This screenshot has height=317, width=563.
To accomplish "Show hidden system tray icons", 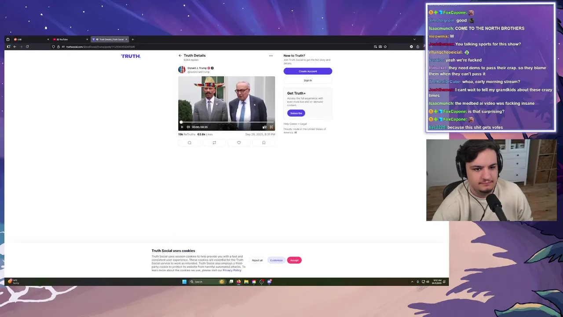I will 412,282.
